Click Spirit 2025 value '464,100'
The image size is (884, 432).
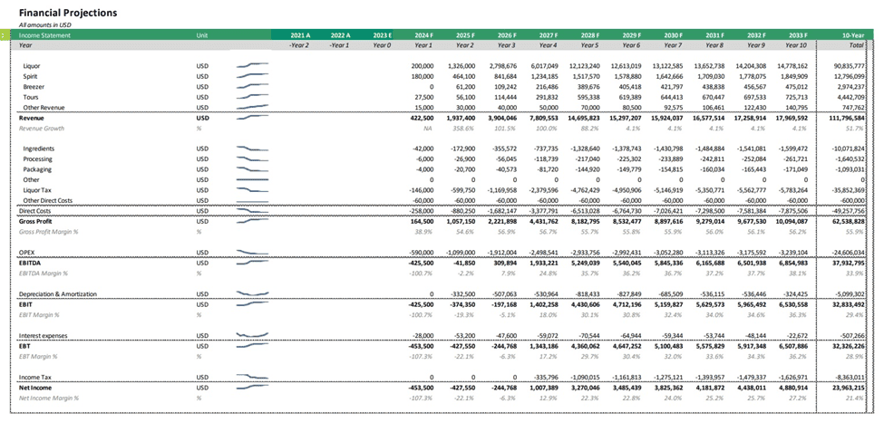point(464,76)
